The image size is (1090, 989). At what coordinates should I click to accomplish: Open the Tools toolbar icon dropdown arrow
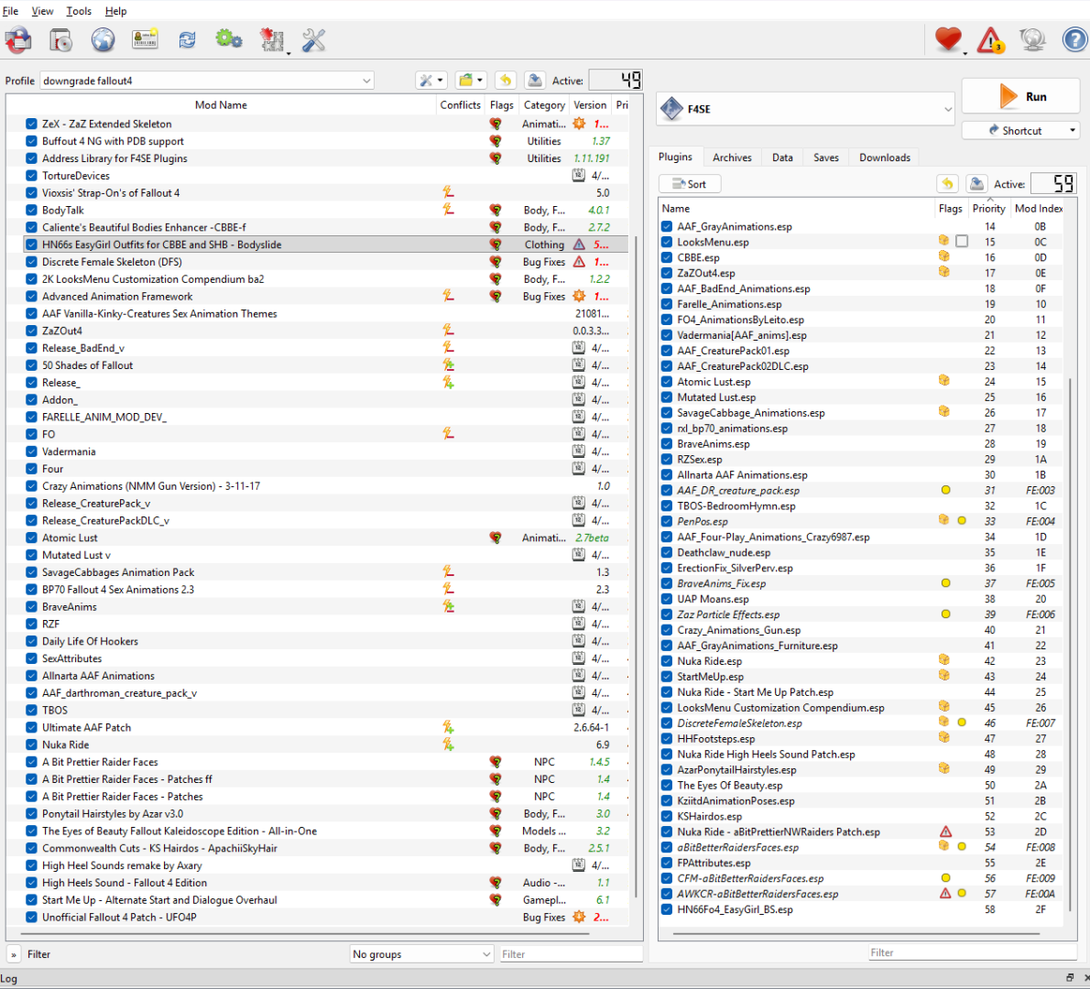point(289,53)
